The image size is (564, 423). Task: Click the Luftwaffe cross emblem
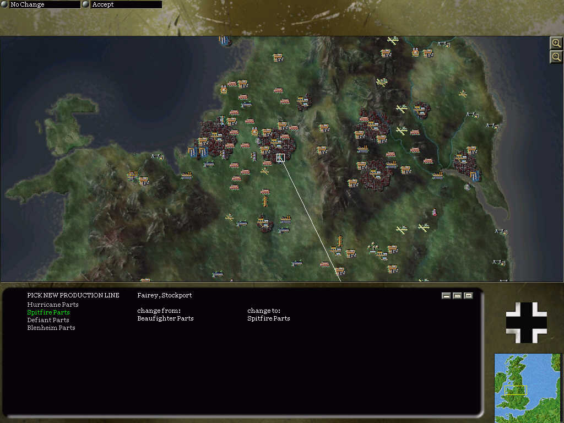click(x=526, y=322)
